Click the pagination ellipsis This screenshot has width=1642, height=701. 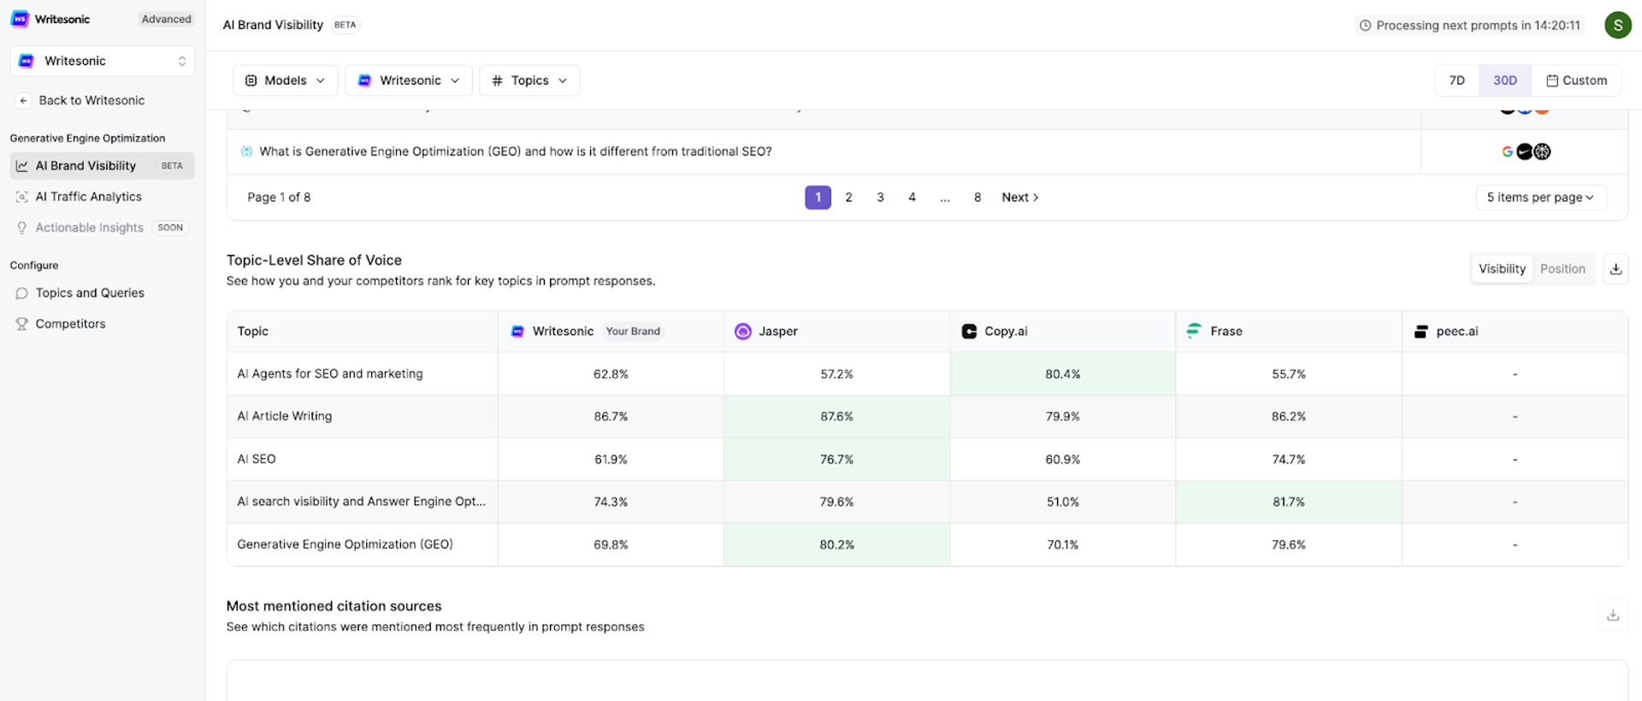[944, 197]
